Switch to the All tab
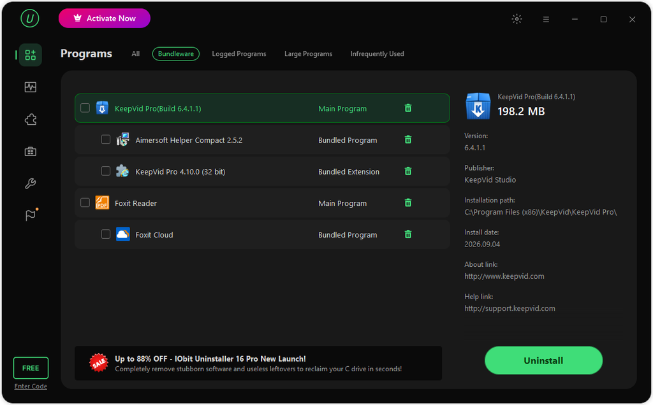 (136, 53)
